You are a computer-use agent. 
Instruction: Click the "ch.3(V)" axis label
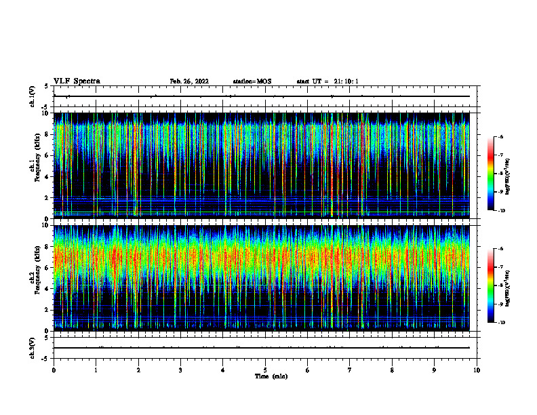pyautogui.click(x=33, y=348)
